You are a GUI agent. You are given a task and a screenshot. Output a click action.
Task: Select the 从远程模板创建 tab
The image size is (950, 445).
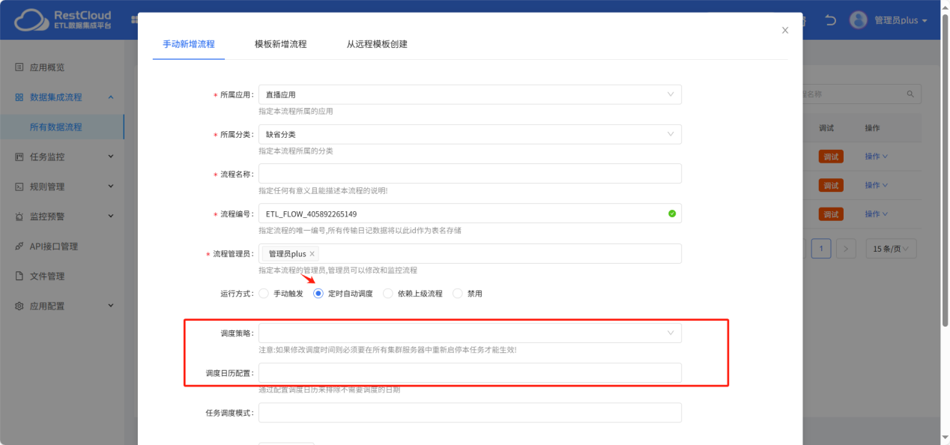tap(376, 44)
